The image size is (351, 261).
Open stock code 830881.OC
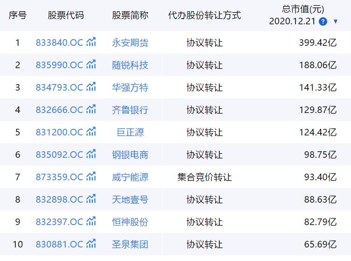point(59,244)
